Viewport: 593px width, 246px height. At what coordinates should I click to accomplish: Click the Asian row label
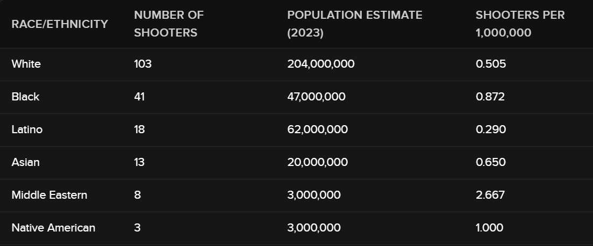point(25,162)
